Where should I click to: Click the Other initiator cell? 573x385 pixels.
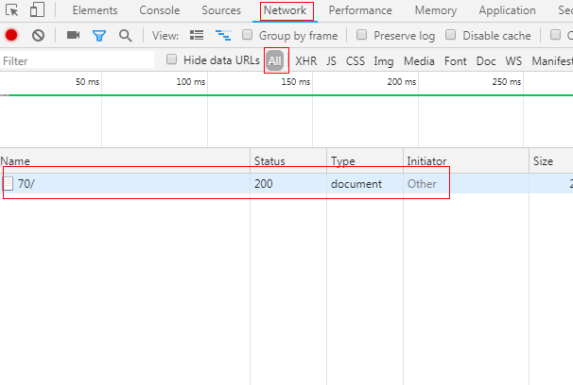(x=422, y=184)
